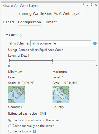Click the Country maximum scale thumbnail

tap(61, 95)
